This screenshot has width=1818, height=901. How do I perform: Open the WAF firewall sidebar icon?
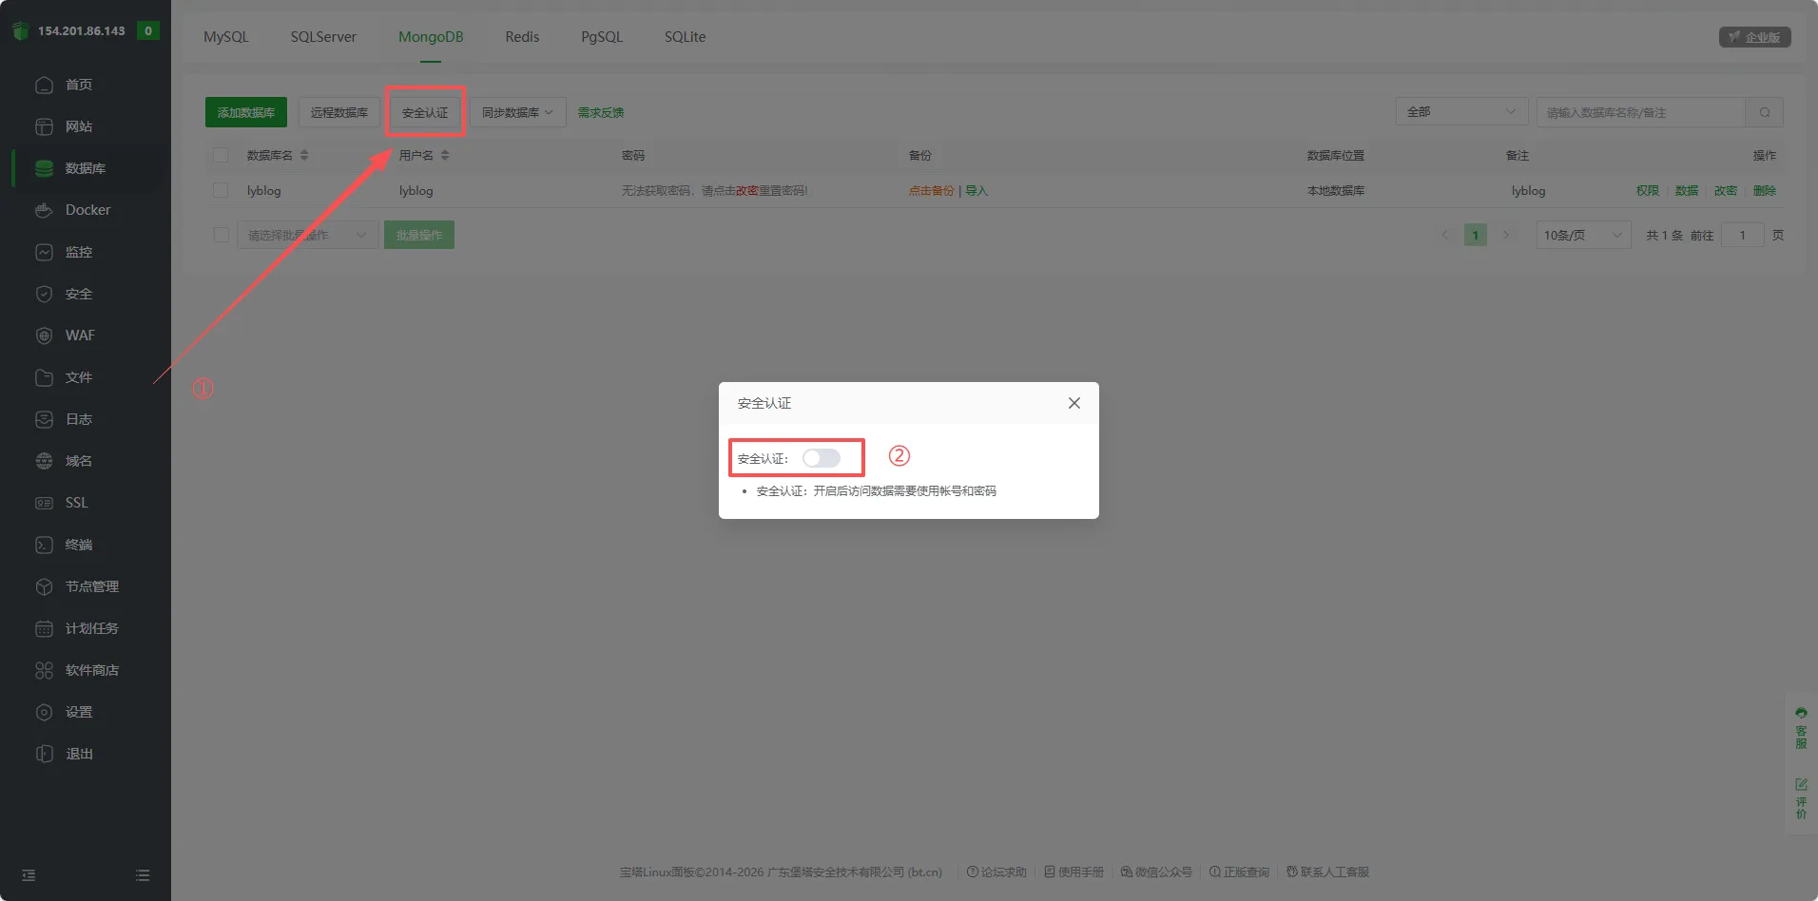44,335
